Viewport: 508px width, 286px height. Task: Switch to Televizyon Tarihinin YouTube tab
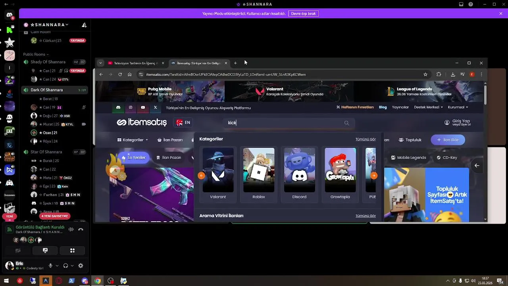[136, 63]
